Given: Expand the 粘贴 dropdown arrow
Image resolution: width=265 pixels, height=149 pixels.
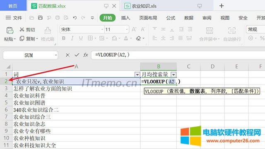Looking at the screenshot, I should (15, 39).
